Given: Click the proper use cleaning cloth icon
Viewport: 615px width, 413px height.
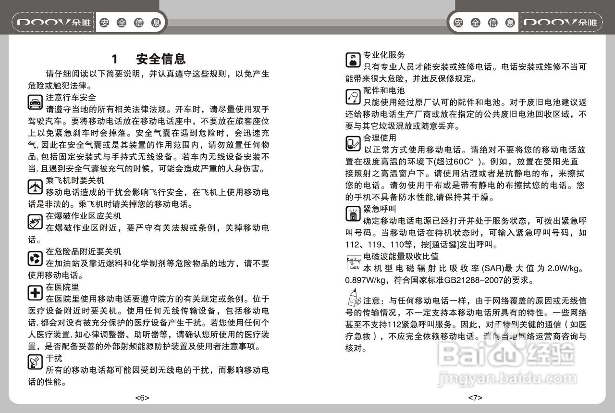Looking at the screenshot, I should coord(352,143).
